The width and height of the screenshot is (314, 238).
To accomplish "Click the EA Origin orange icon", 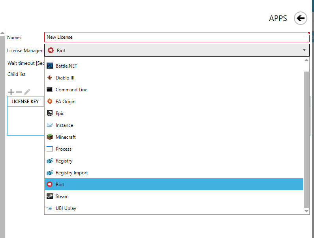I will point(50,101).
